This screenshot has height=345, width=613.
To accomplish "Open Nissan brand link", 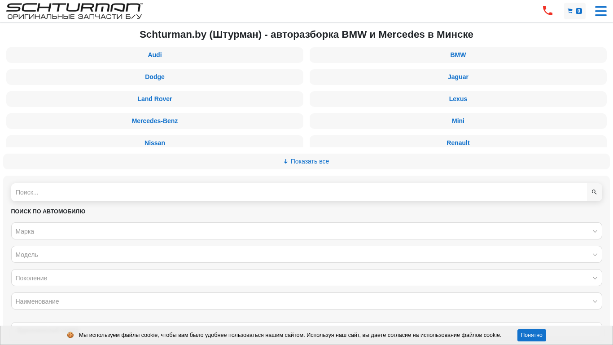I will click(155, 142).
